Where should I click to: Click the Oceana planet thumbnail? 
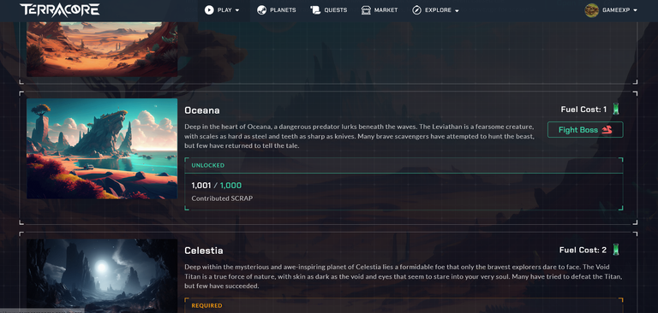pyautogui.click(x=102, y=149)
